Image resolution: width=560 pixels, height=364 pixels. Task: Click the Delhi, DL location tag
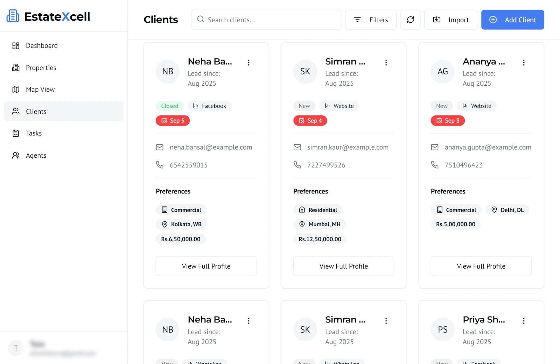(x=507, y=210)
